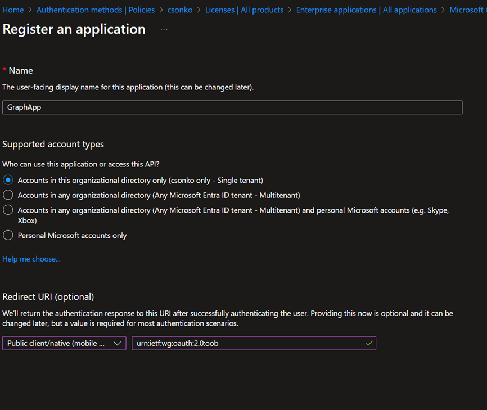Return to 'Enterprise applications | All applications'

click(x=366, y=10)
